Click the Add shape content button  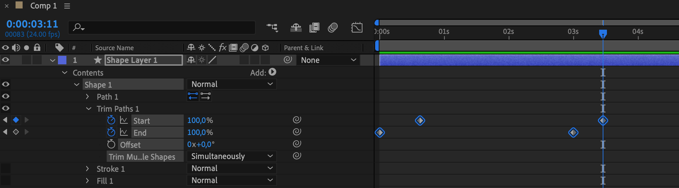click(272, 72)
